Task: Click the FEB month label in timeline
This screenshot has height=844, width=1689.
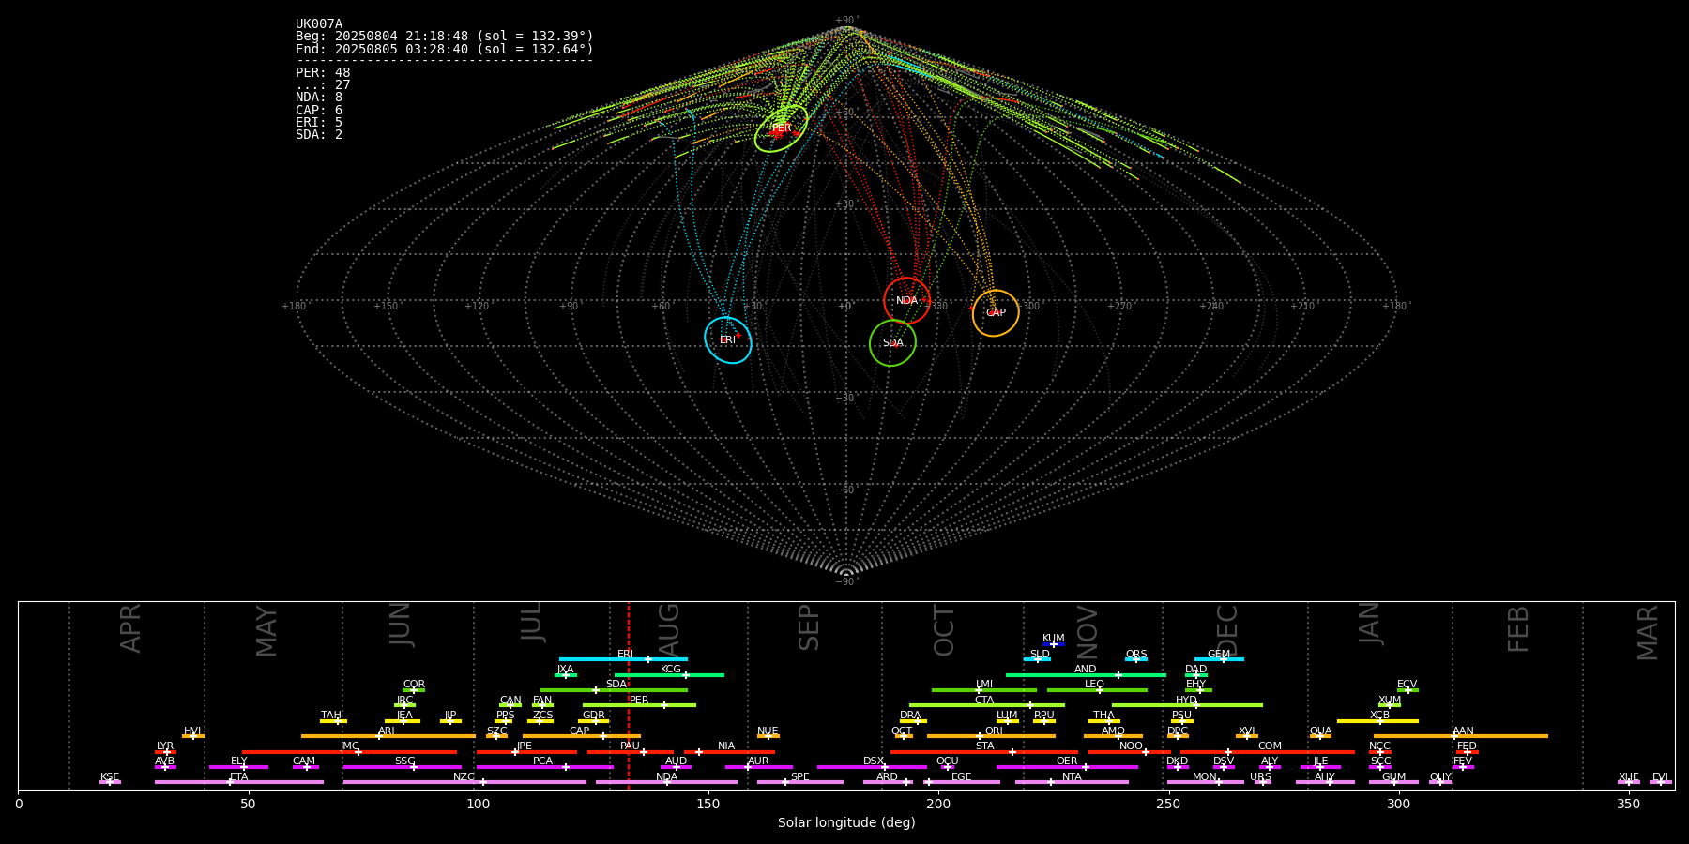Action: [x=1518, y=628]
